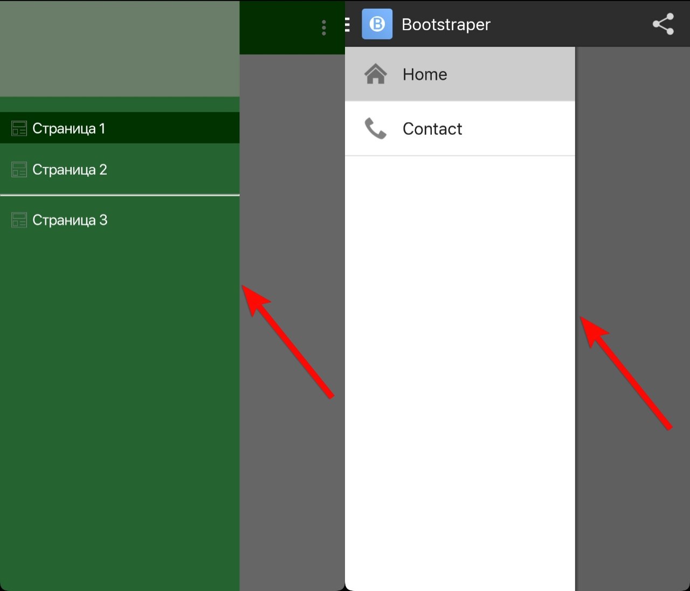Open Страница 2 menu entry

click(x=120, y=169)
